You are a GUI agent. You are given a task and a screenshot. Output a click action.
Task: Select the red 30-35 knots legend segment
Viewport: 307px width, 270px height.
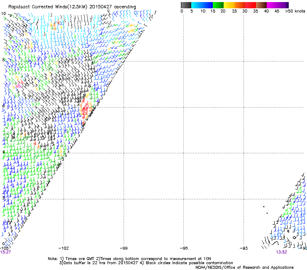coord(251,5)
